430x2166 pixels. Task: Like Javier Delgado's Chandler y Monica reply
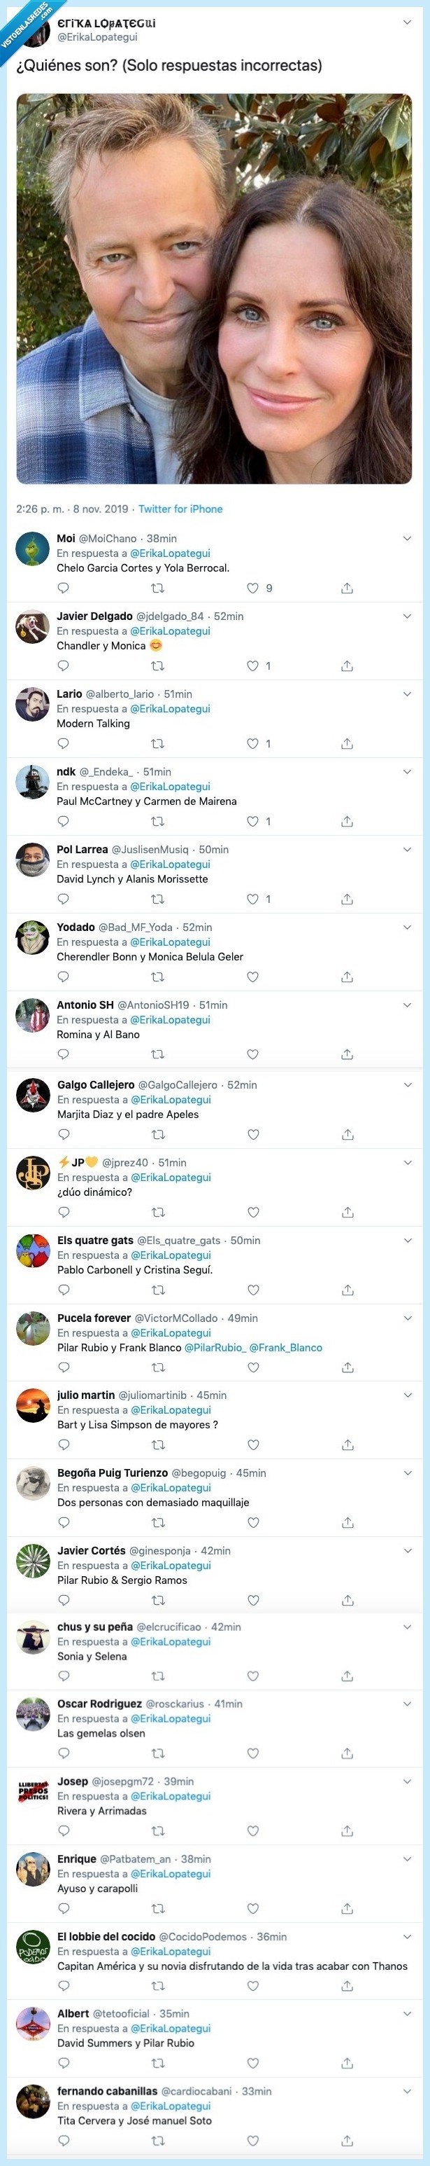(x=252, y=666)
